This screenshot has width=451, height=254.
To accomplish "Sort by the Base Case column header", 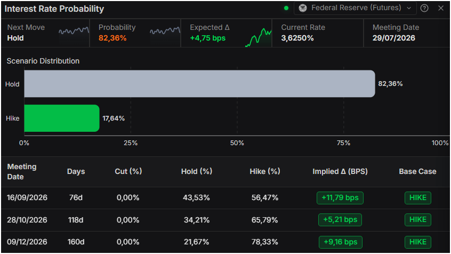I will [x=417, y=172].
